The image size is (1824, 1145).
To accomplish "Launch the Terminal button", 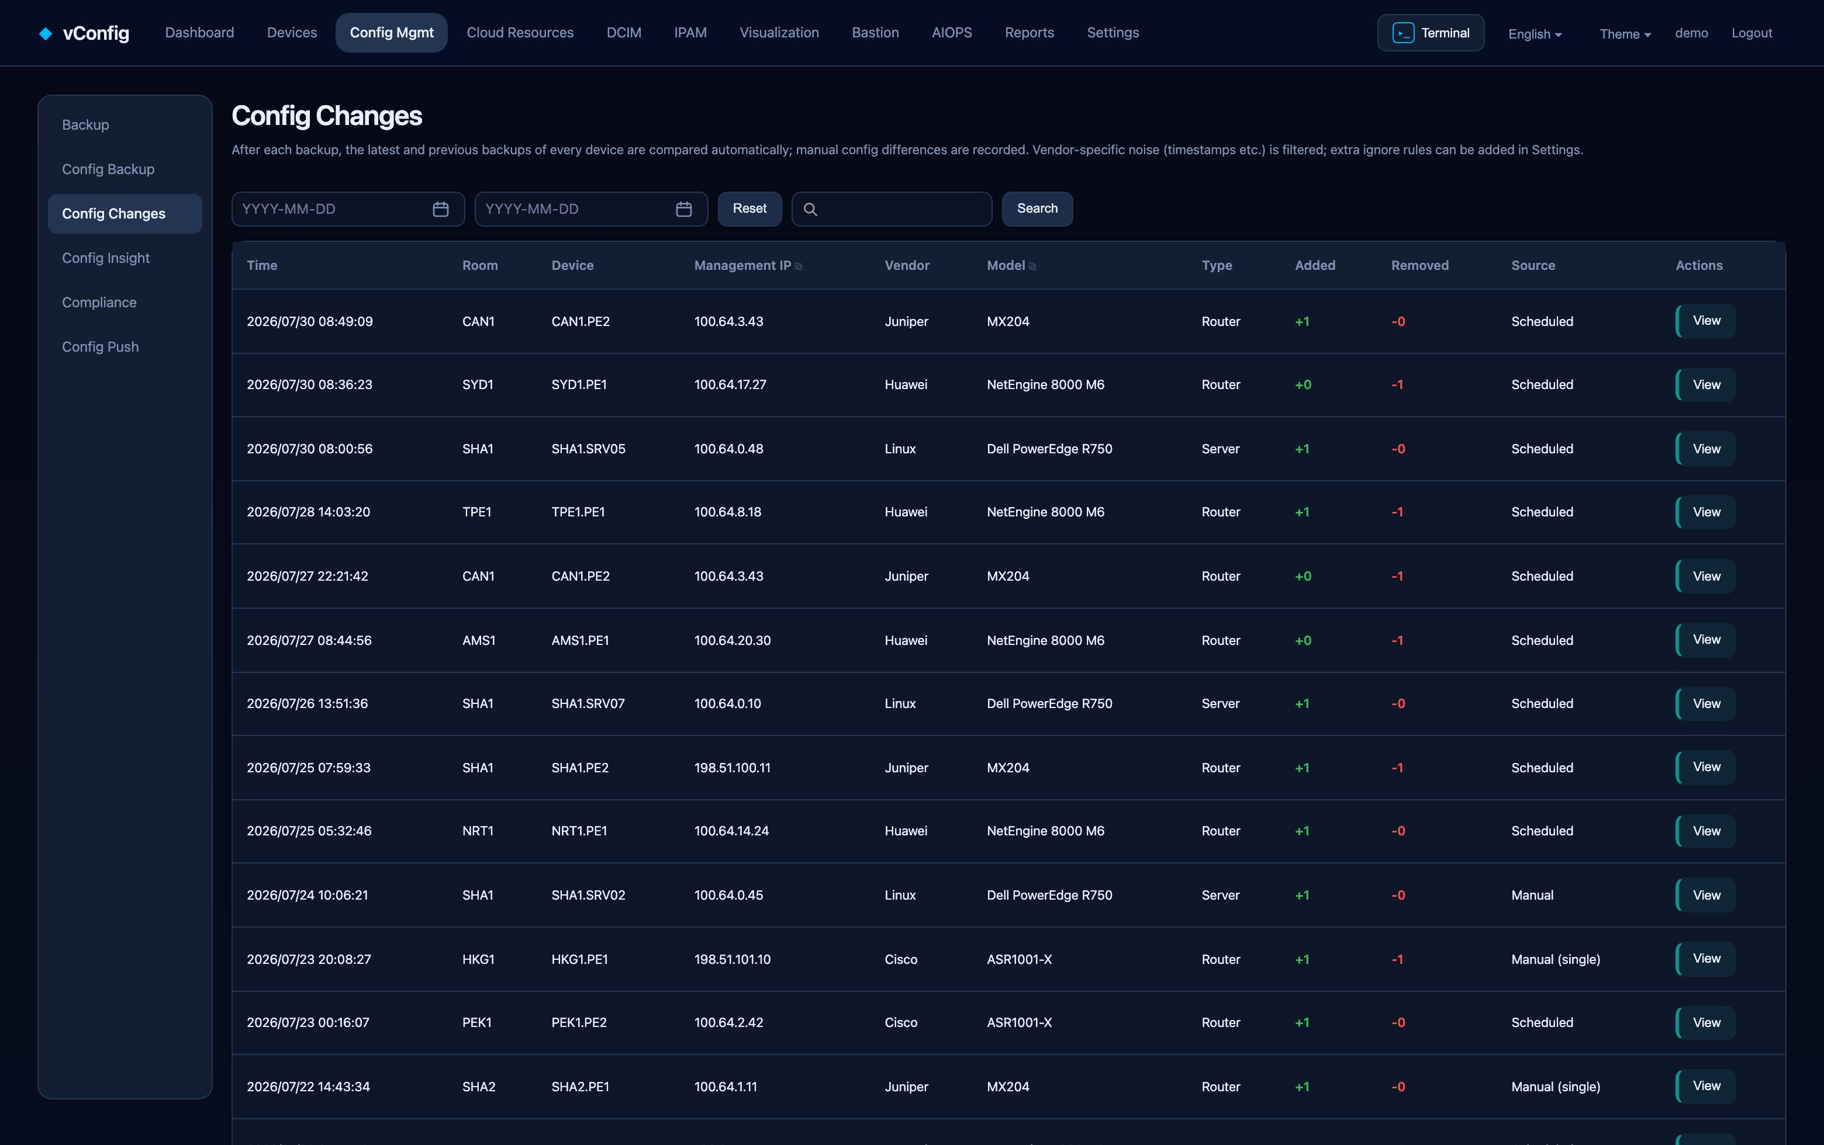I will click(x=1430, y=33).
